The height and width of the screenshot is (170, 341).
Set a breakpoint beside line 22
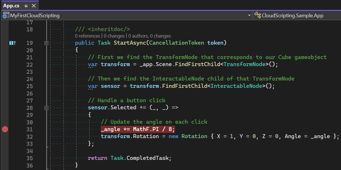[5, 64]
